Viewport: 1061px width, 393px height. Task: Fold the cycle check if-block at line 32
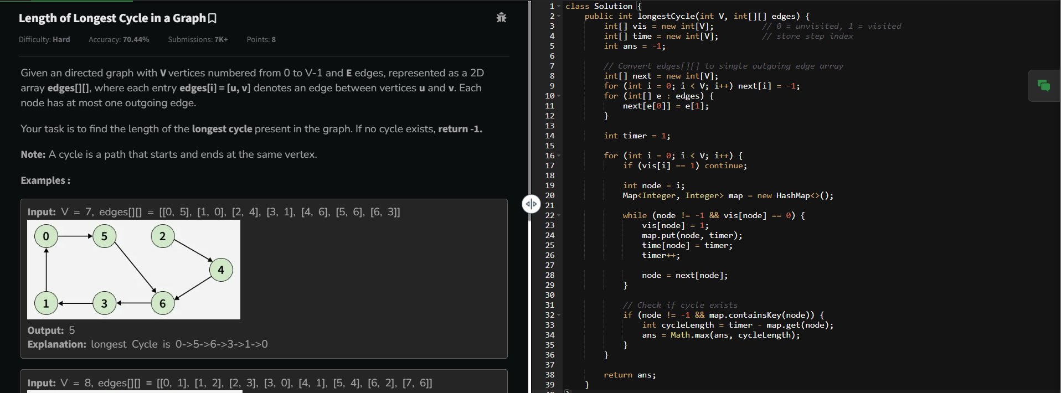tap(559, 315)
